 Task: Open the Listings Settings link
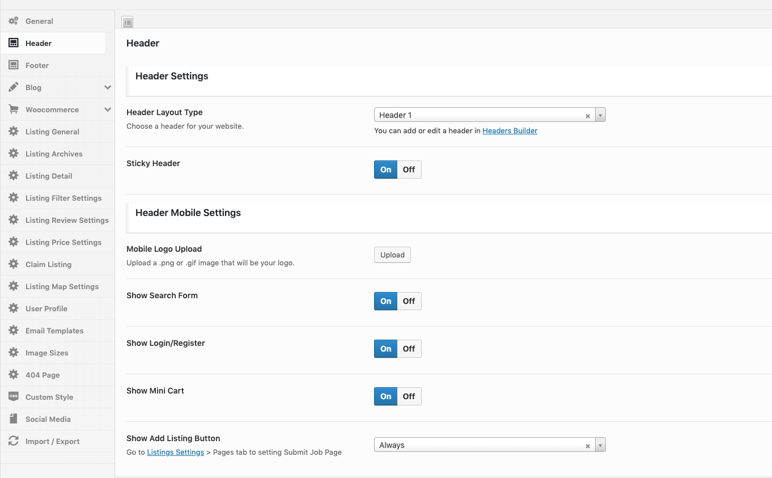175,452
